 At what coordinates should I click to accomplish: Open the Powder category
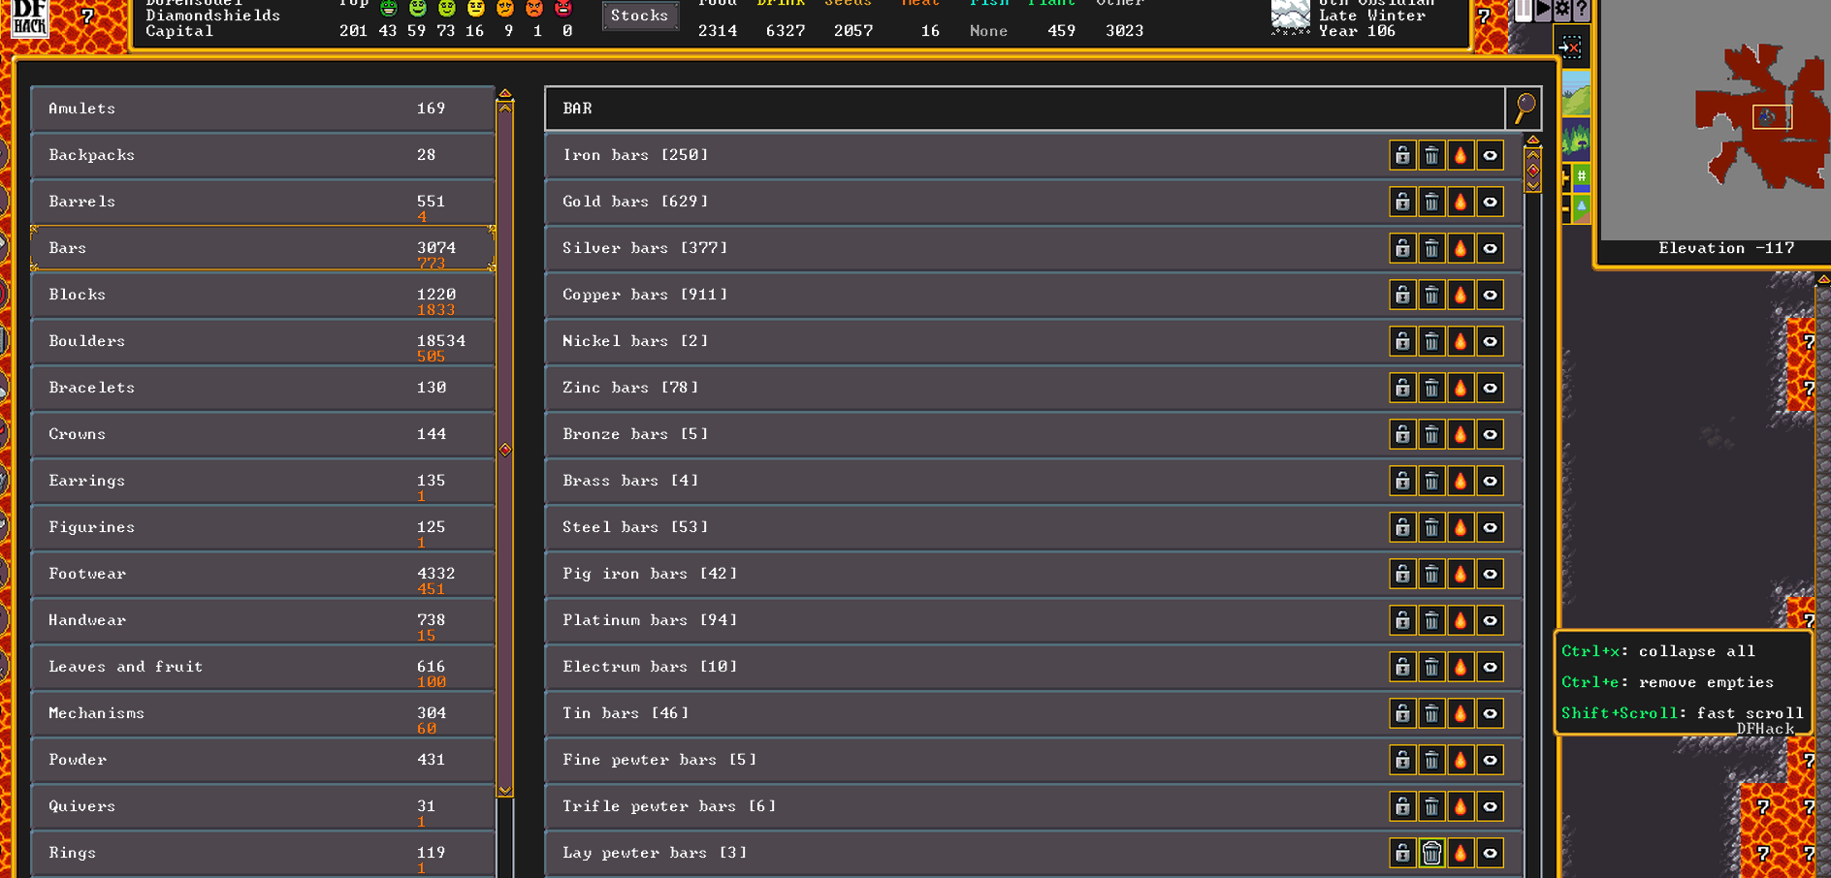pos(263,760)
